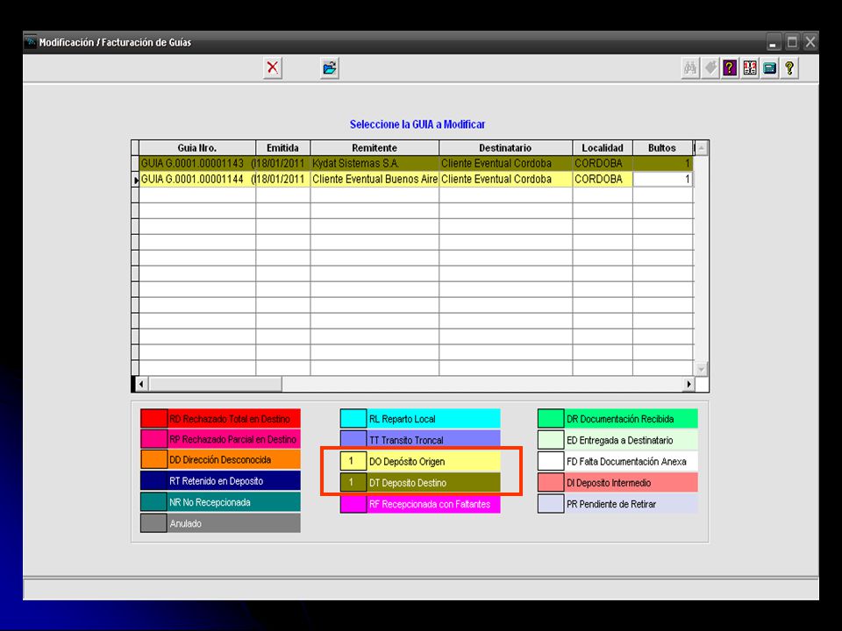Click 'Anulado' legend label
The image size is (842, 631).
point(185,524)
